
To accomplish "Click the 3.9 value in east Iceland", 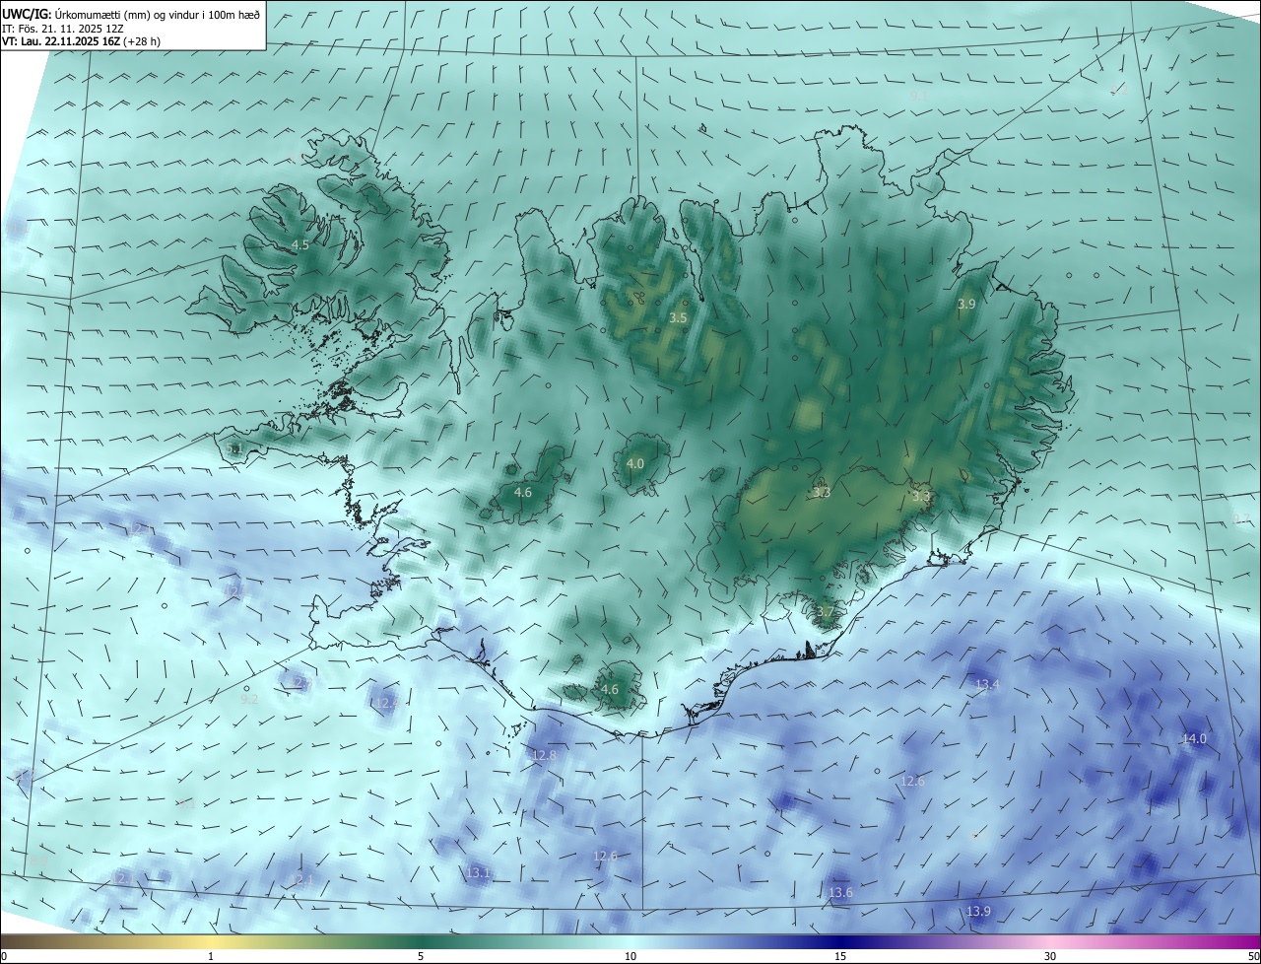I will pyautogui.click(x=966, y=305).
